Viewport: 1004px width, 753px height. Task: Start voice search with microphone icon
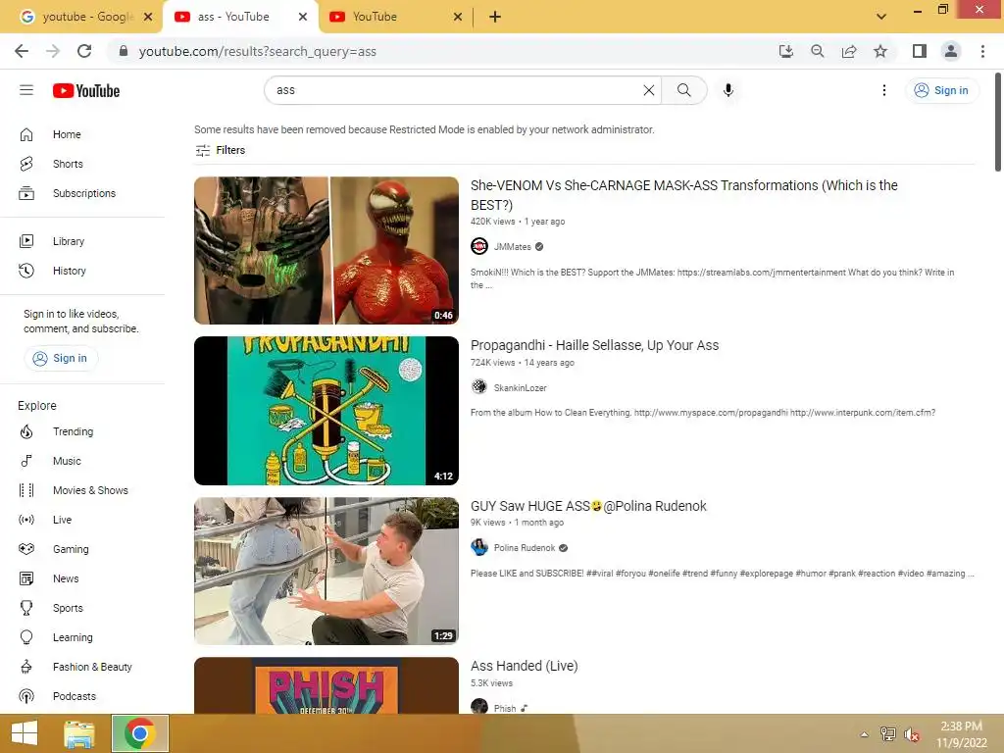coord(728,90)
